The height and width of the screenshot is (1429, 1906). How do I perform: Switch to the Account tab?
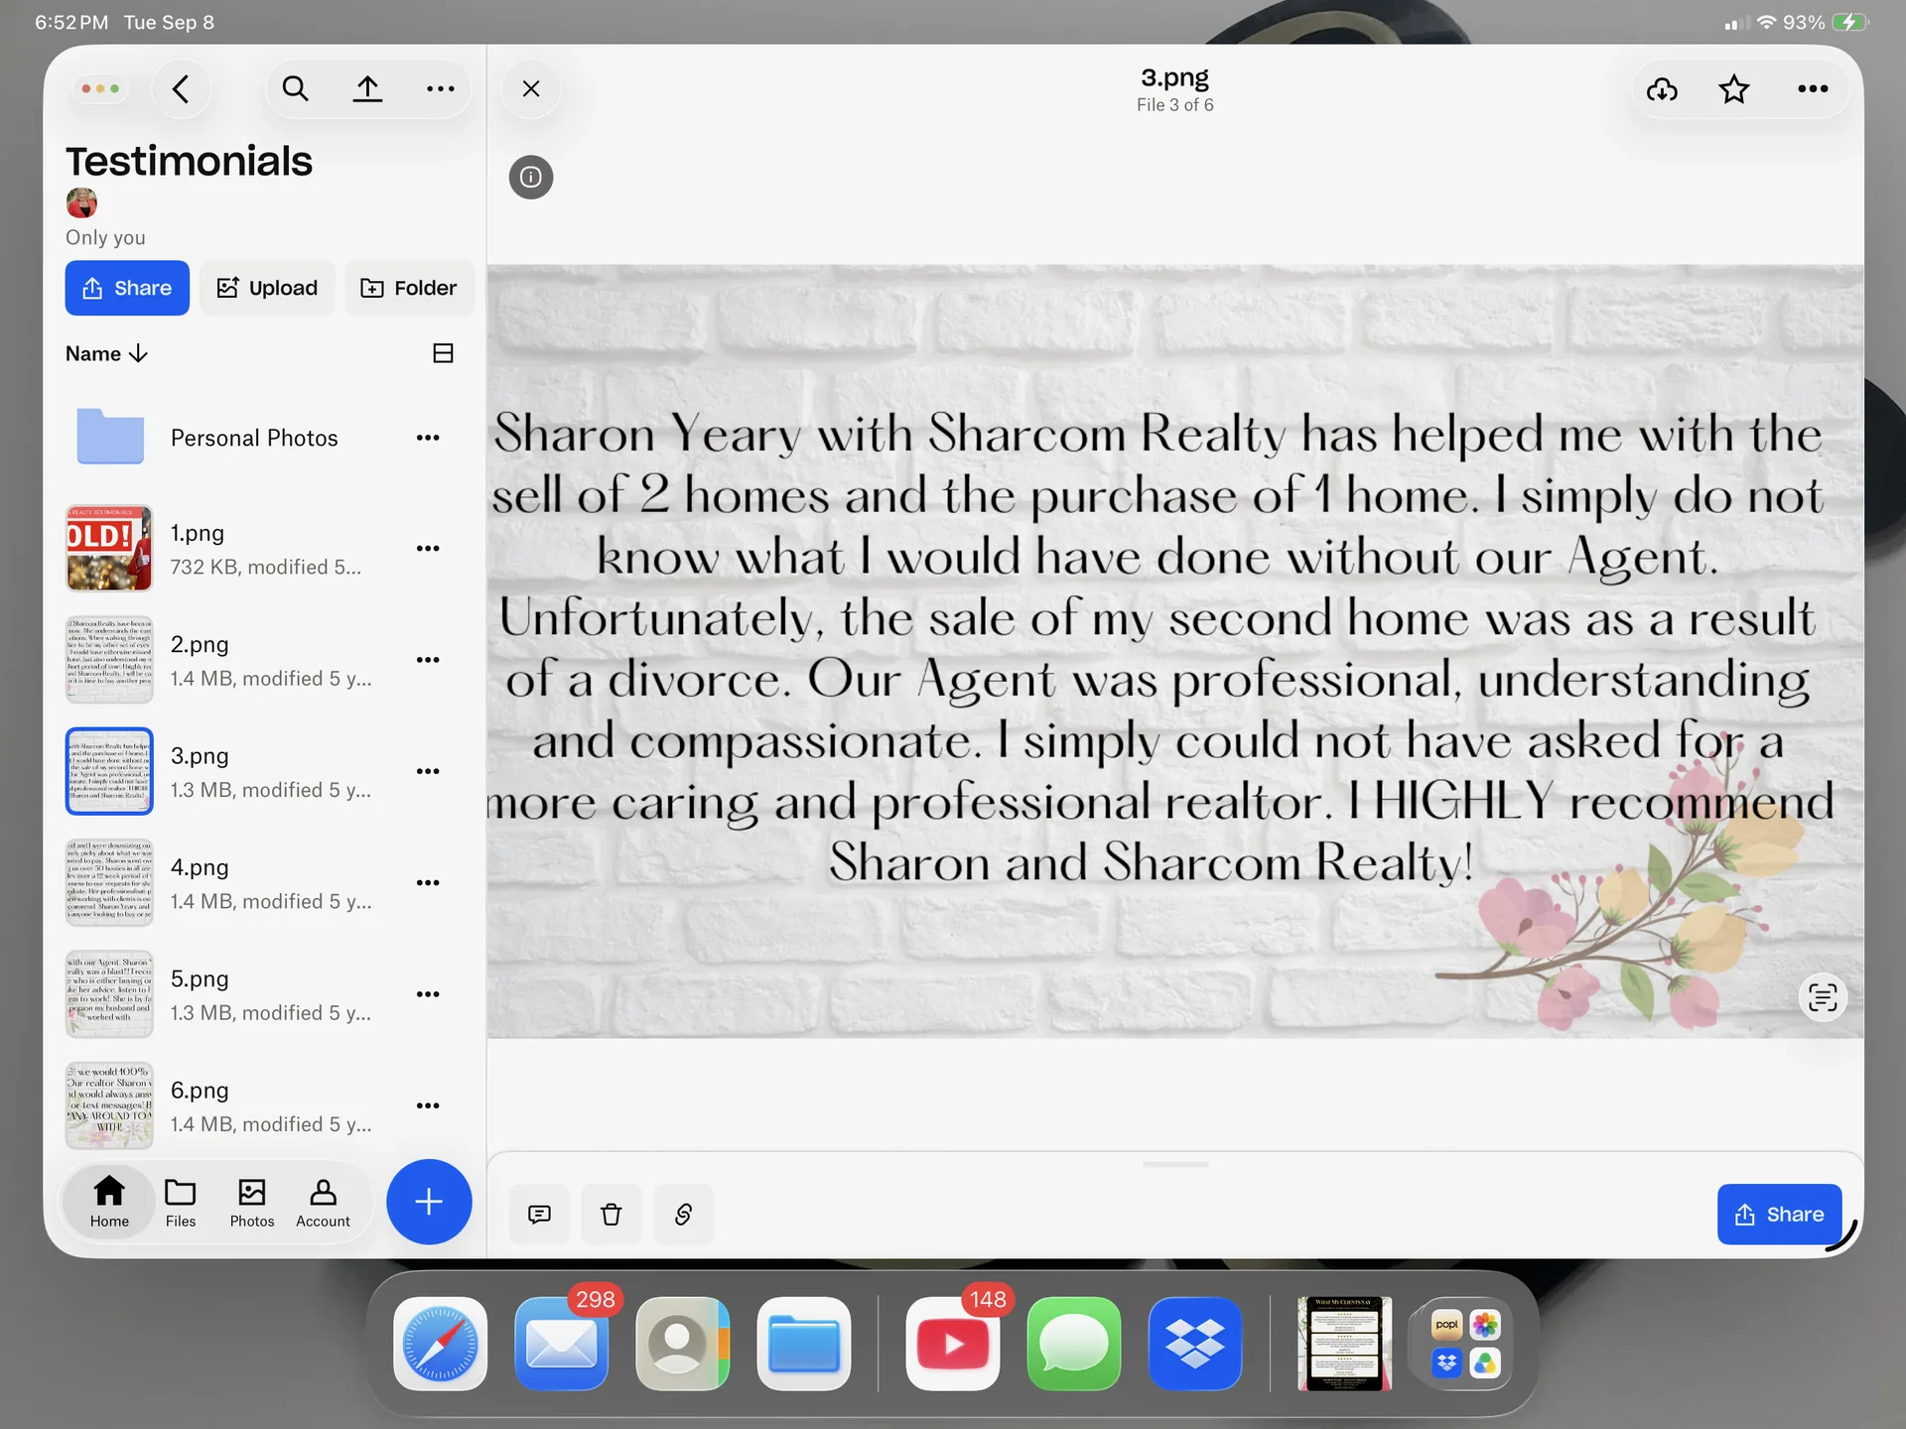coord(323,1202)
